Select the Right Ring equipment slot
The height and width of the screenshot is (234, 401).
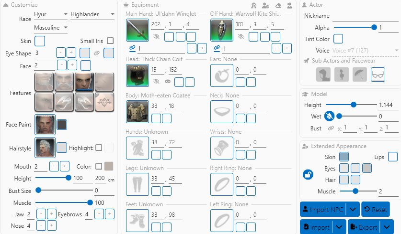(222, 184)
